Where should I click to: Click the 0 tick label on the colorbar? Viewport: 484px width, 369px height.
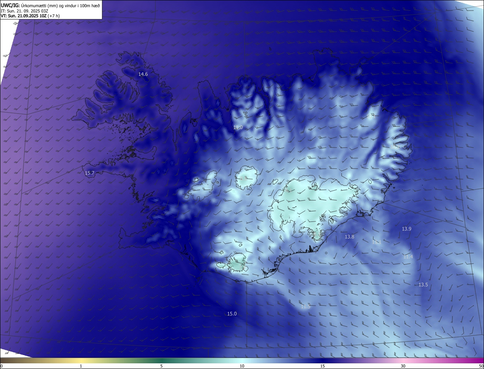point(2,366)
